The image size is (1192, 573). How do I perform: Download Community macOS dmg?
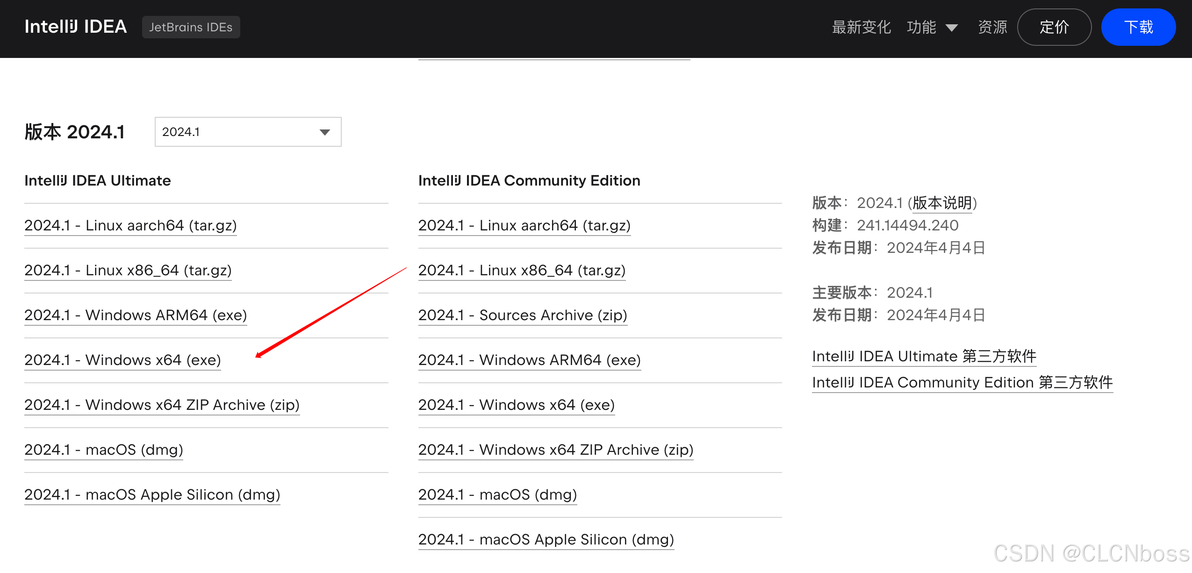tap(498, 494)
